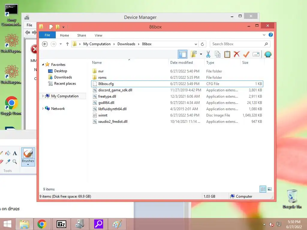The image size is (307, 230).
Task: Open the explorer Help question mark
Action: [x=271, y=35]
